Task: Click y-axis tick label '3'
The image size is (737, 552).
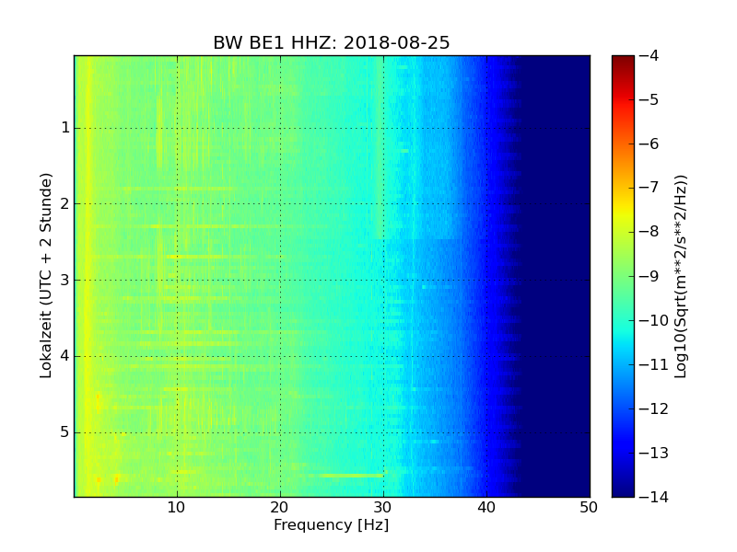Action: click(65, 280)
